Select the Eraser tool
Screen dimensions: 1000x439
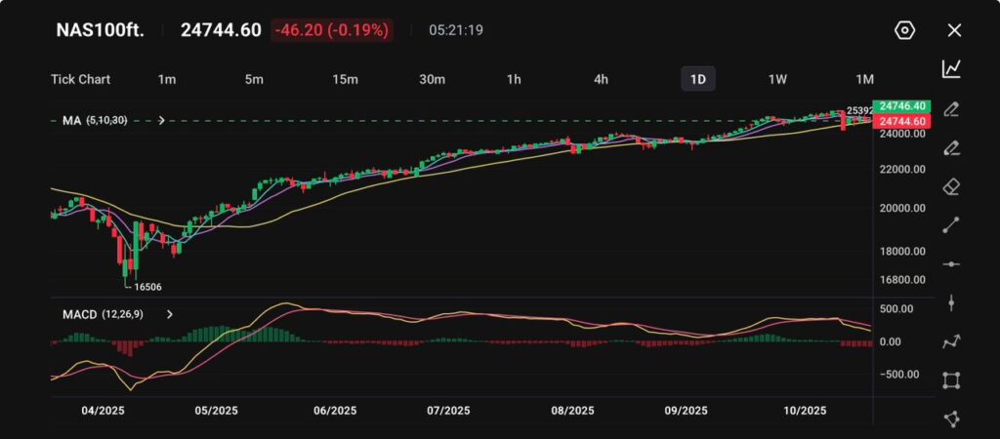(951, 186)
